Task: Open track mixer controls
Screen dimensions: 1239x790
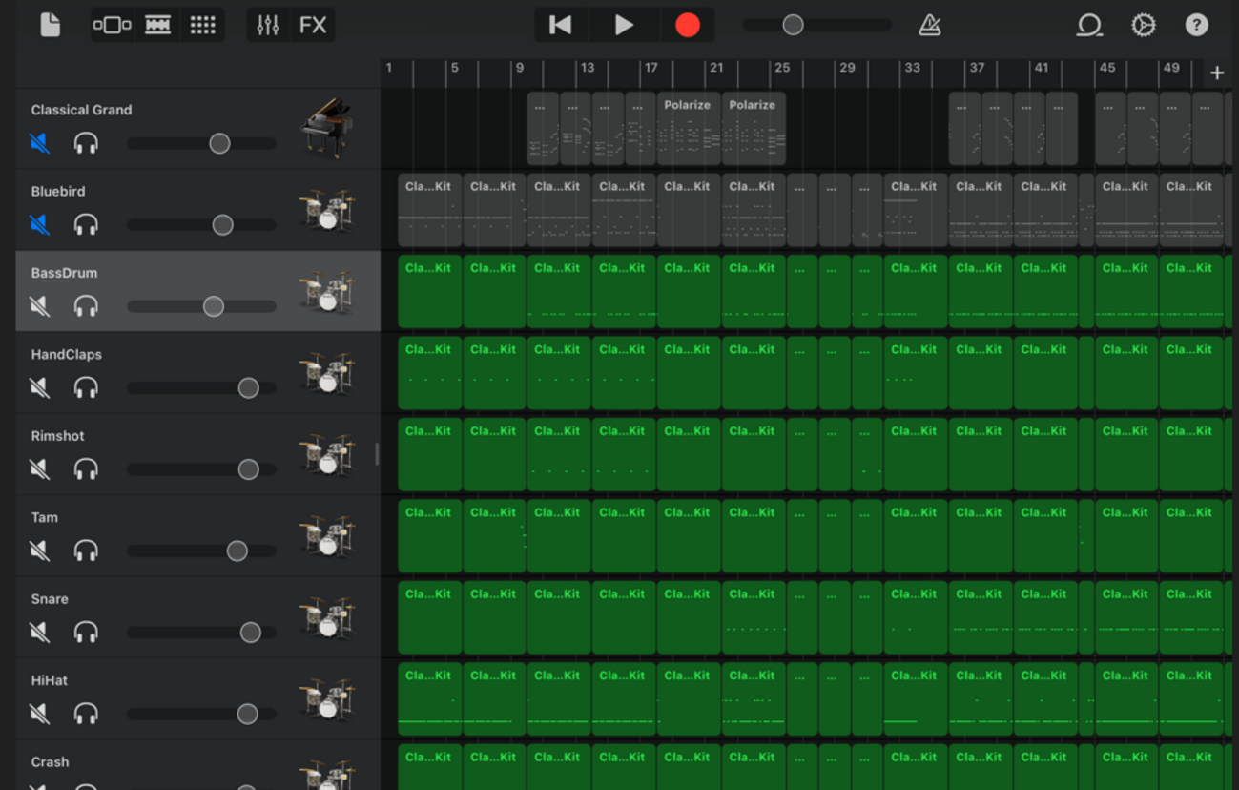Action: pos(268,25)
